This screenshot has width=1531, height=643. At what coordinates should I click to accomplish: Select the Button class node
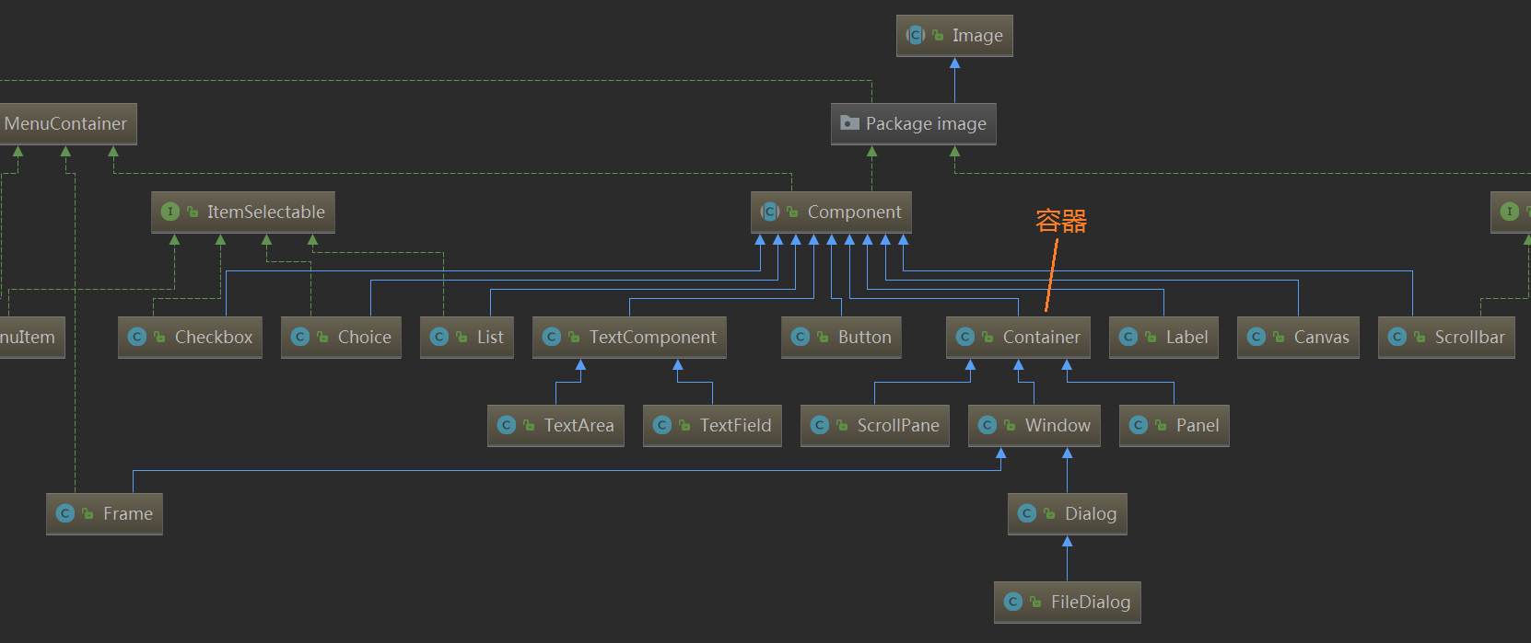pyautogui.click(x=841, y=337)
